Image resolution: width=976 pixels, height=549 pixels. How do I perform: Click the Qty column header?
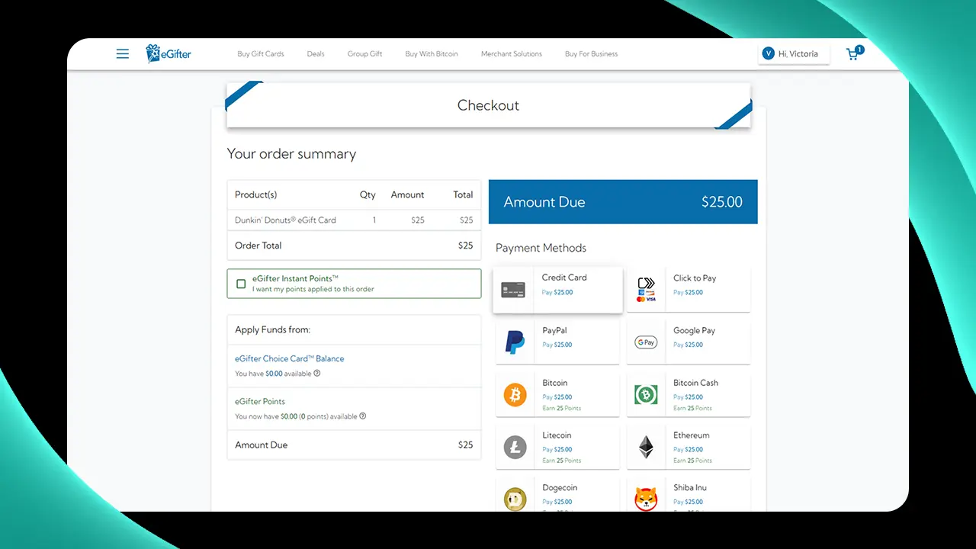pos(368,195)
